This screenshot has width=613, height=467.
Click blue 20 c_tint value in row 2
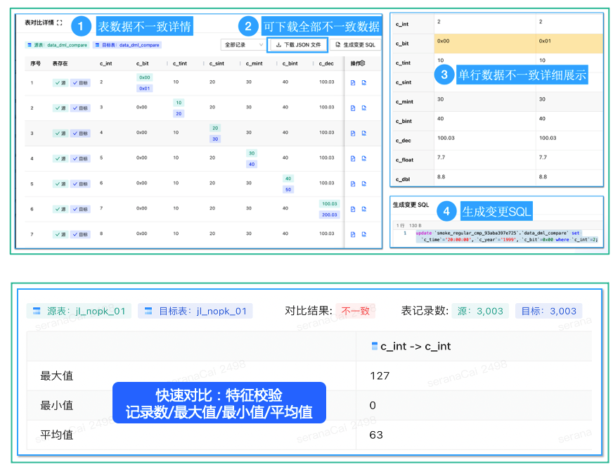(179, 114)
